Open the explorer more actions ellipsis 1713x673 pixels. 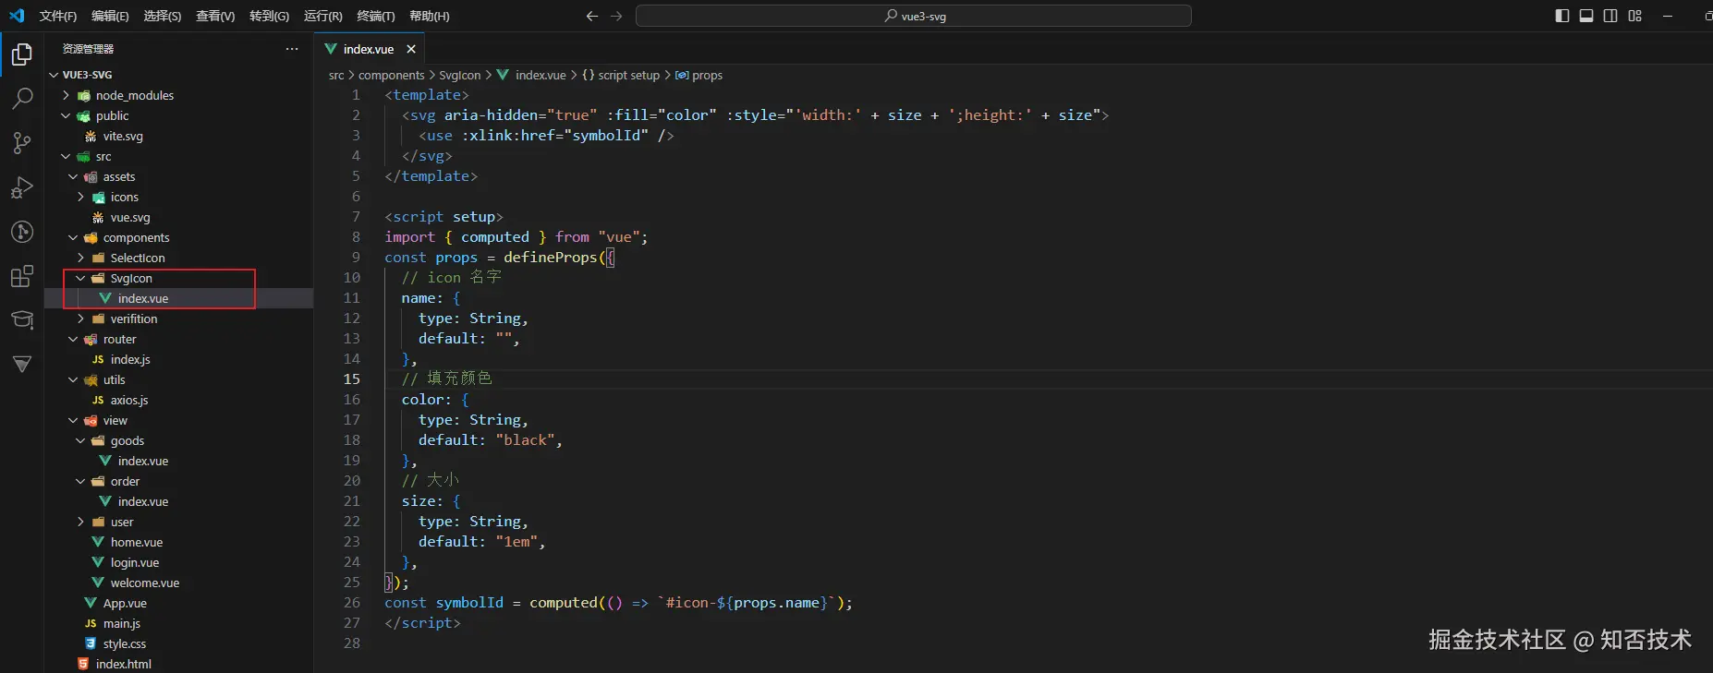pyautogui.click(x=292, y=49)
